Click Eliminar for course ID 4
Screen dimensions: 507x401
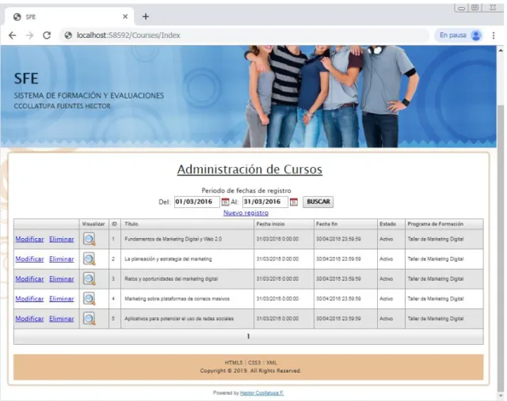tap(62, 299)
